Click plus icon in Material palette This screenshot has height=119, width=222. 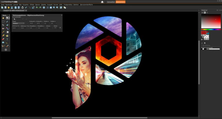205,43
